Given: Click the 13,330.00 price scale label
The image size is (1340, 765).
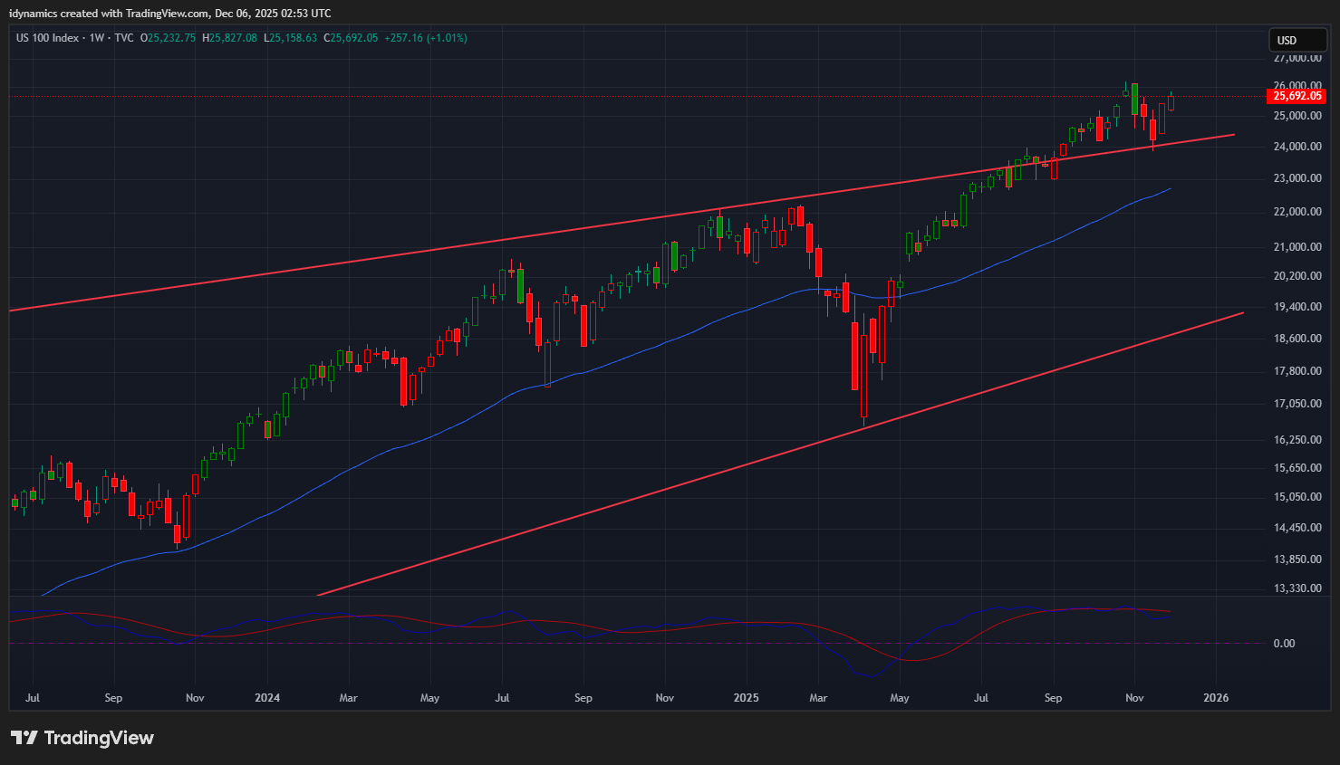Looking at the screenshot, I should (x=1297, y=588).
